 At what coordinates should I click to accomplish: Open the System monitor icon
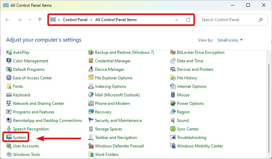[x=9, y=137]
